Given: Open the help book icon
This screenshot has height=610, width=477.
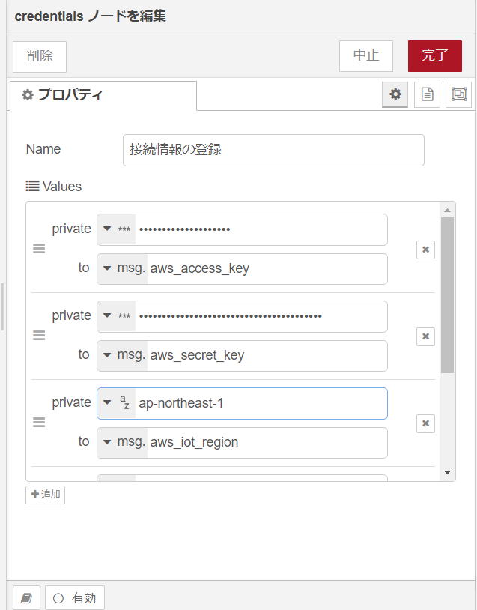Looking at the screenshot, I should 26,598.
